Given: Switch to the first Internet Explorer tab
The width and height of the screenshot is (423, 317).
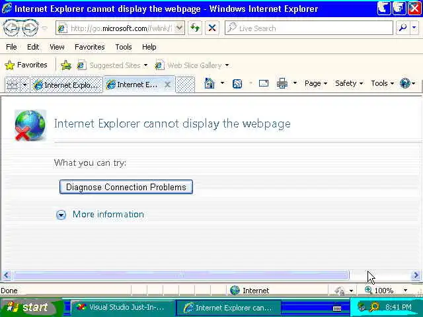Looking at the screenshot, I should [x=66, y=85].
